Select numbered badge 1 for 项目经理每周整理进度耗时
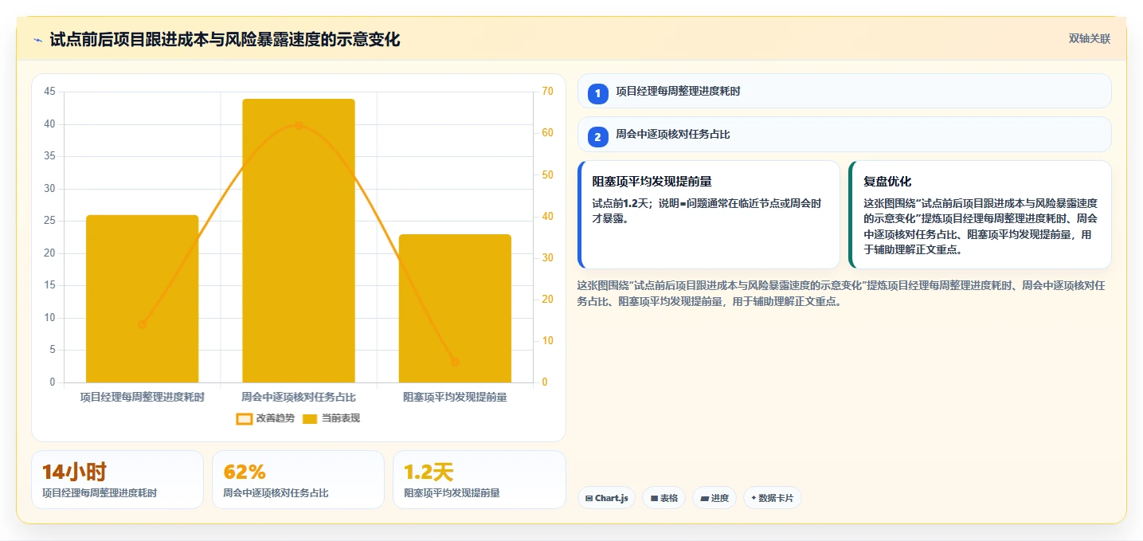This screenshot has width=1143, height=541. (598, 94)
